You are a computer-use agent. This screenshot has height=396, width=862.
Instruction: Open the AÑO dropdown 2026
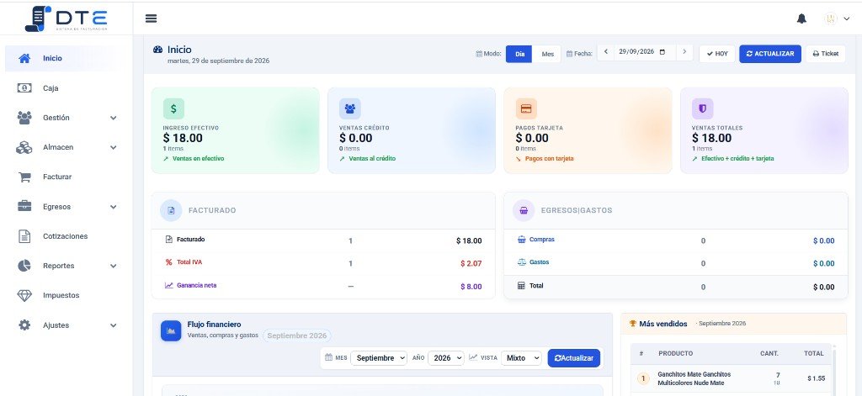pyautogui.click(x=446, y=358)
